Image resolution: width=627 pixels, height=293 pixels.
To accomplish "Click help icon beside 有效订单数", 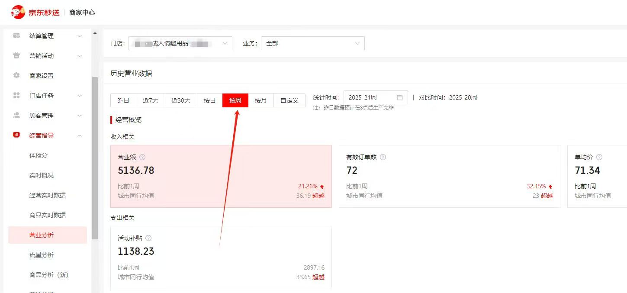I will pyautogui.click(x=383, y=157).
